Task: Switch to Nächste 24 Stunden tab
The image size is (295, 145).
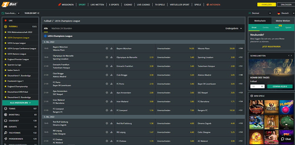Action: coord(62,28)
